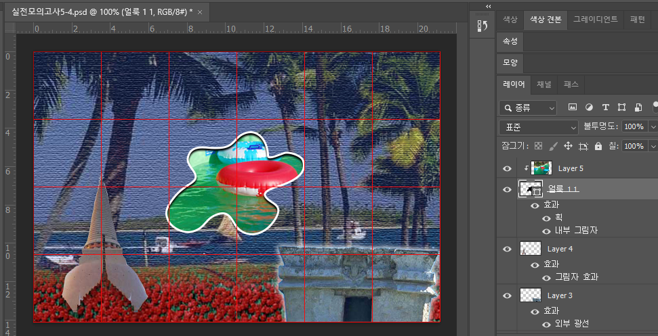Click the lock transparent pixels icon
Image resolution: width=658 pixels, height=336 pixels.
tap(539, 146)
